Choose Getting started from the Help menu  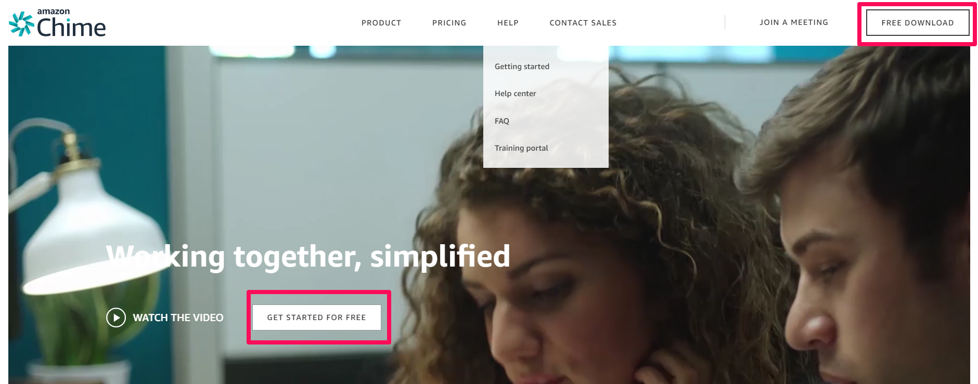point(522,67)
